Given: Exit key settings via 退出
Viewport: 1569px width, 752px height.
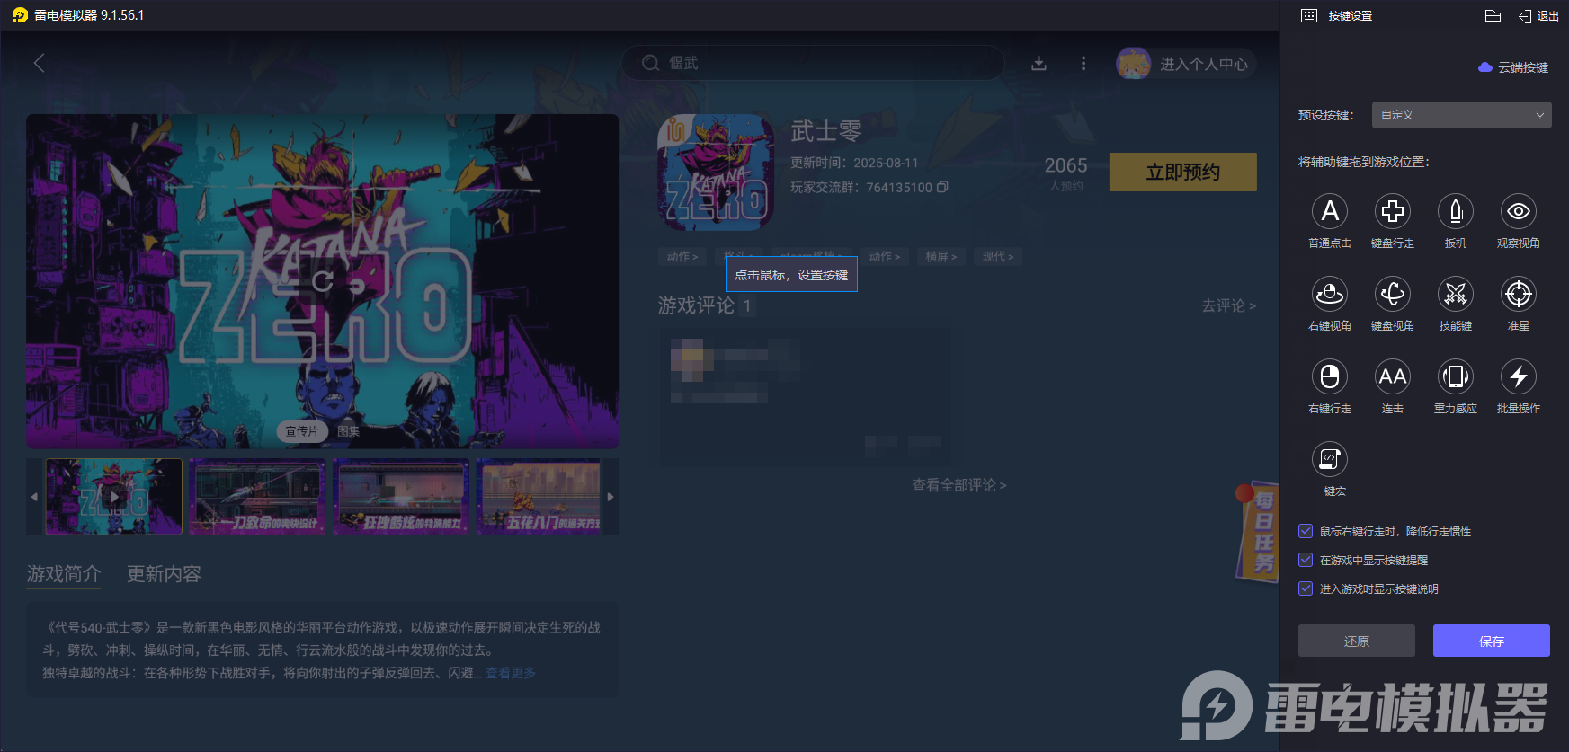Looking at the screenshot, I should [x=1538, y=16].
